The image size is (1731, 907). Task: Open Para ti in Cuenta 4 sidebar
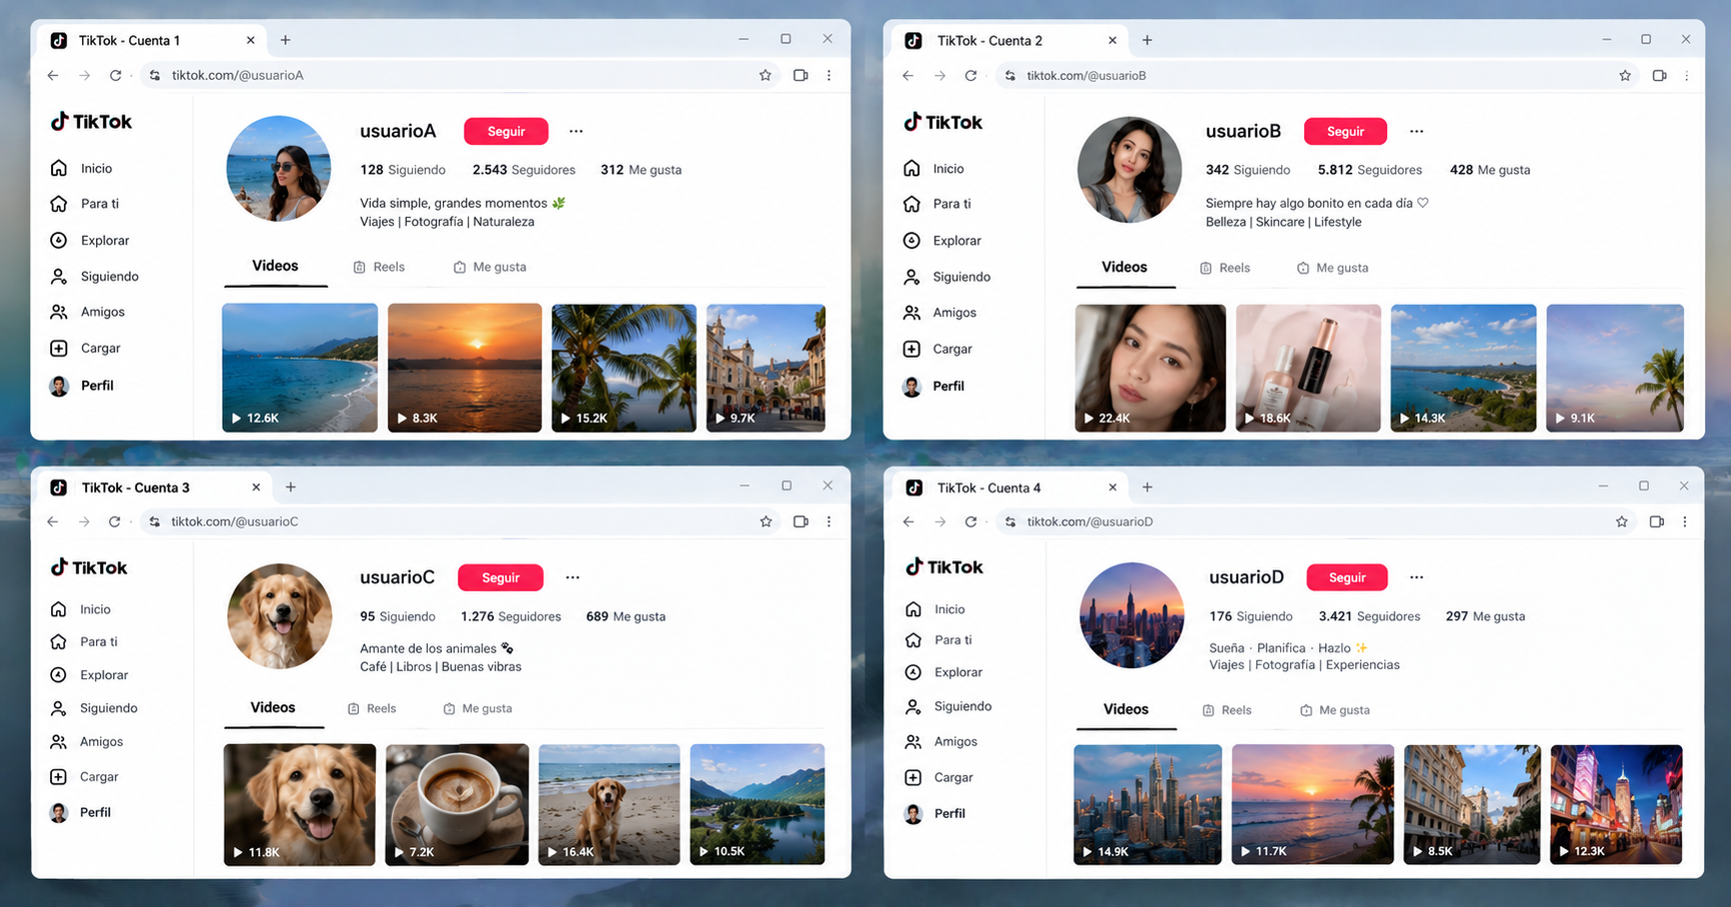pyautogui.click(x=938, y=640)
